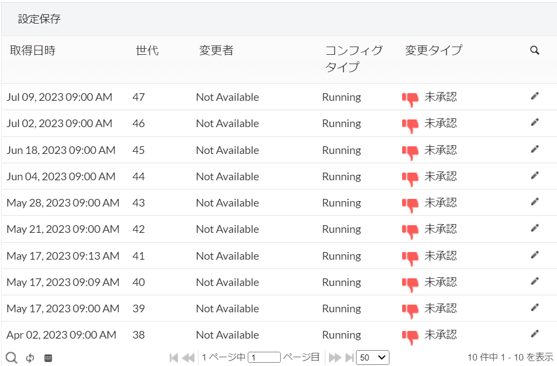The width and height of the screenshot is (557, 366).
Task: Open the column chooser grid icon
Action: [x=48, y=358]
